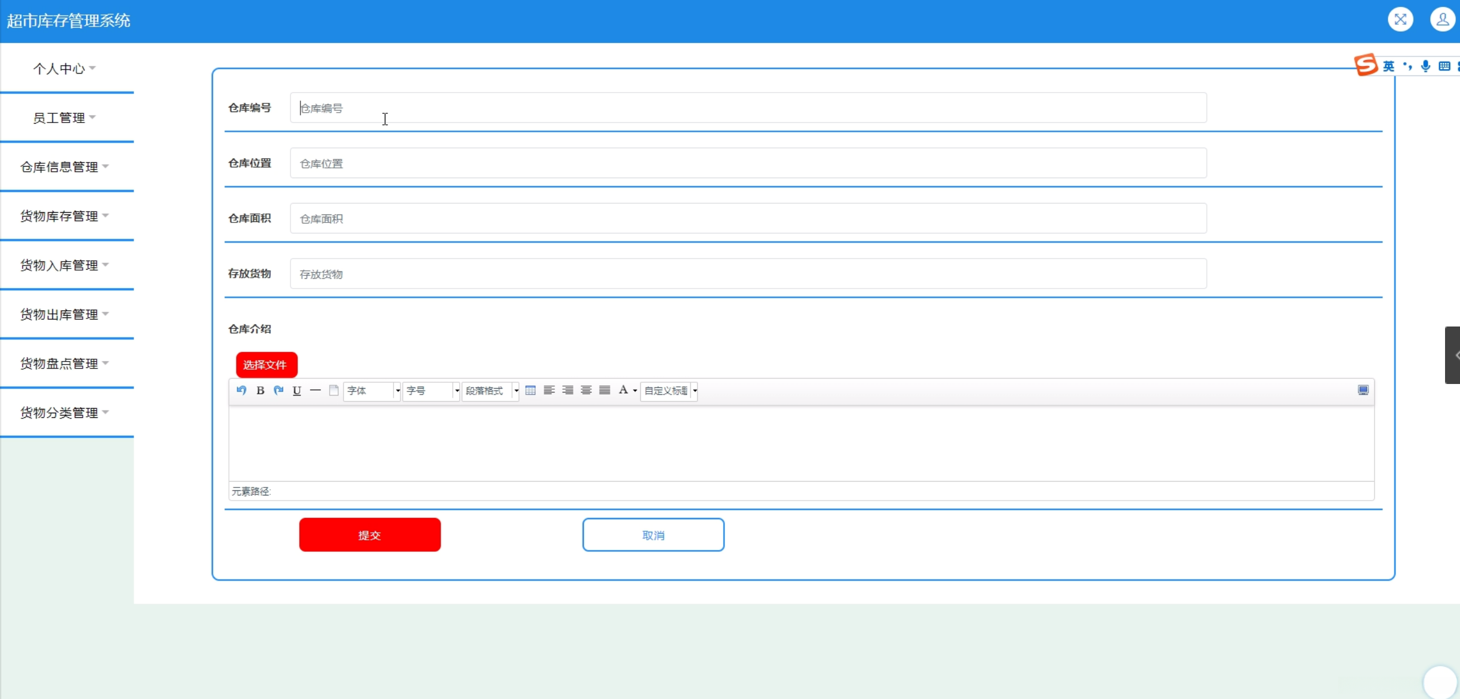1460x699 pixels.
Task: Open font color picker letter A
Action: (x=623, y=390)
